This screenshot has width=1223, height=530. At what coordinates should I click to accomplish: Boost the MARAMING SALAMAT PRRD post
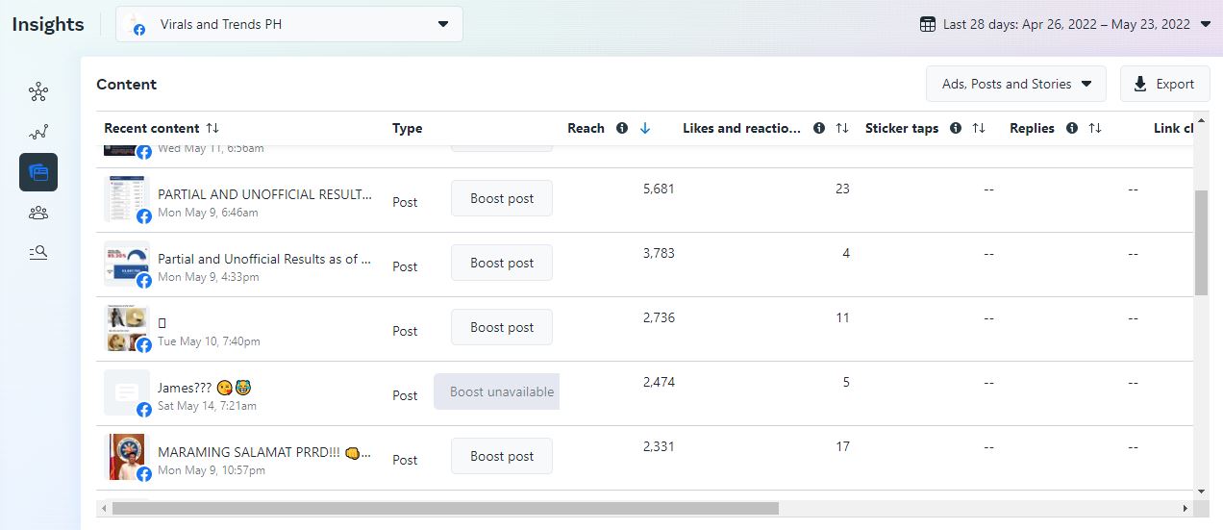coord(502,456)
